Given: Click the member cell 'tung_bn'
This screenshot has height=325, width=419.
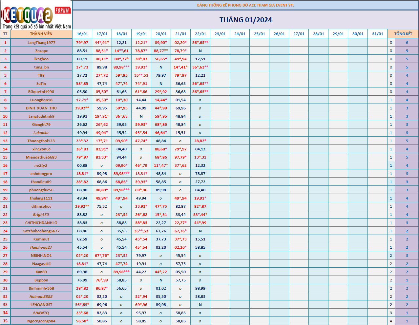Looking at the screenshot, I should (x=41, y=67).
